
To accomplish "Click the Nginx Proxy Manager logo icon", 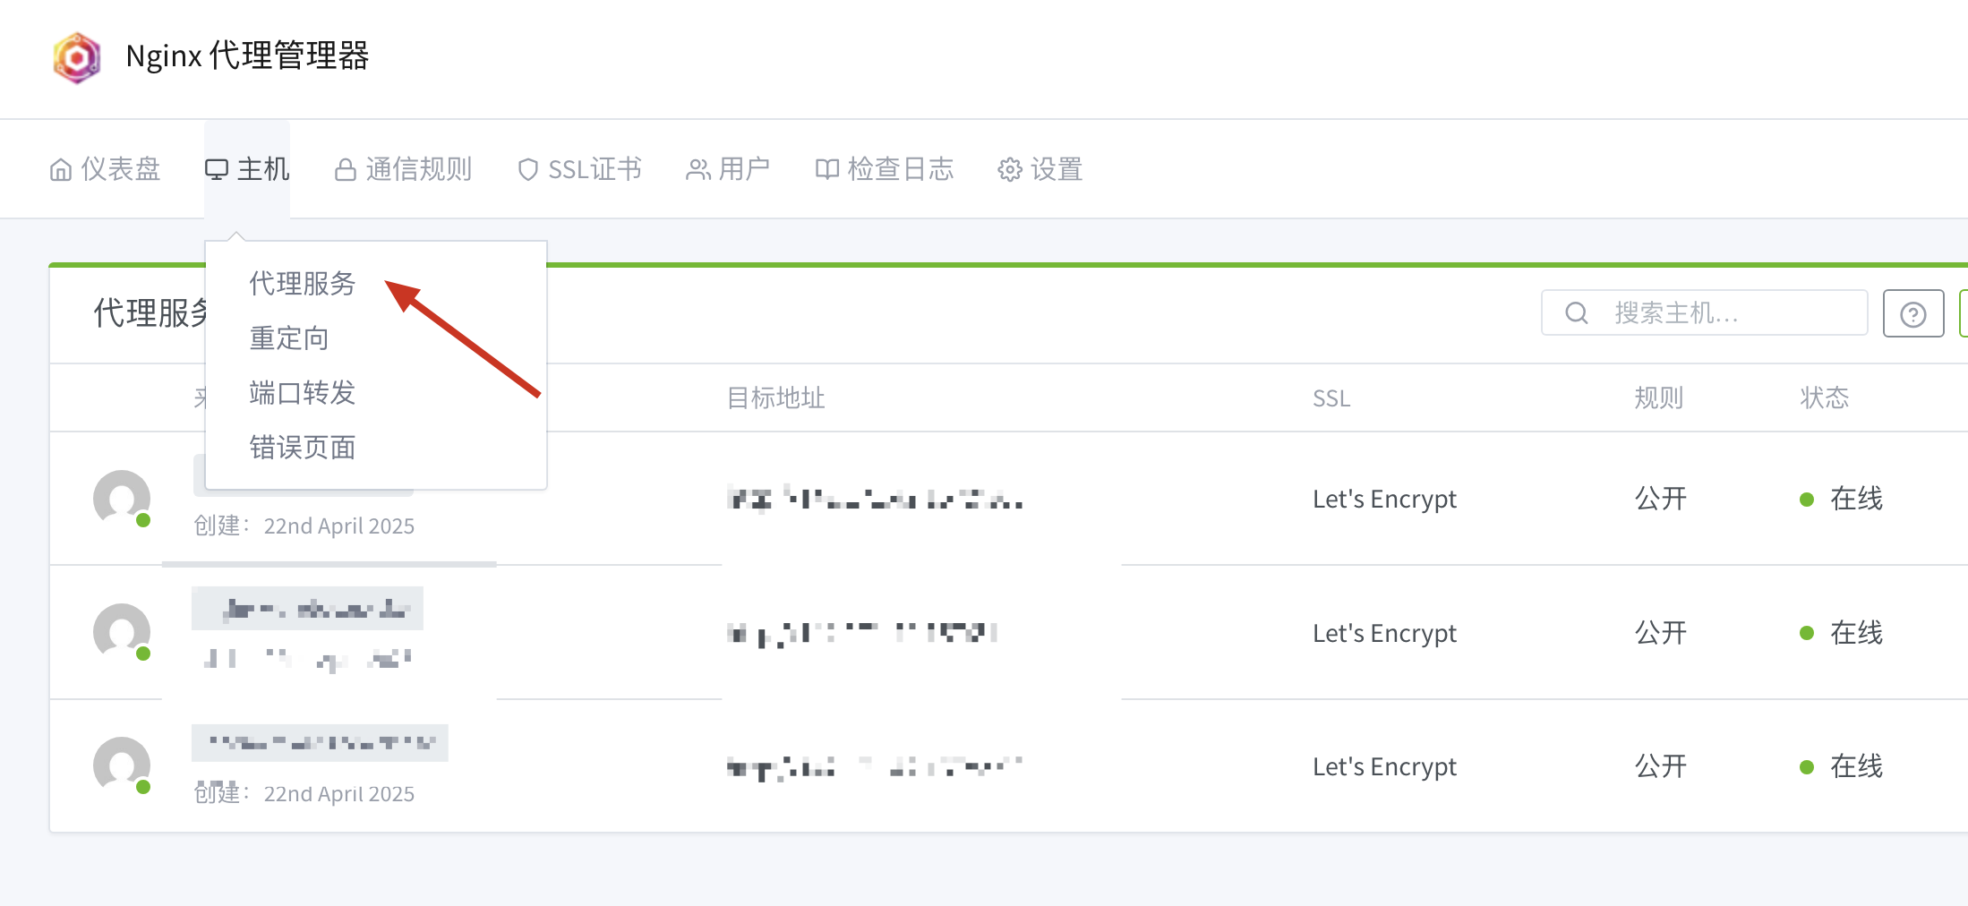I will tap(77, 57).
